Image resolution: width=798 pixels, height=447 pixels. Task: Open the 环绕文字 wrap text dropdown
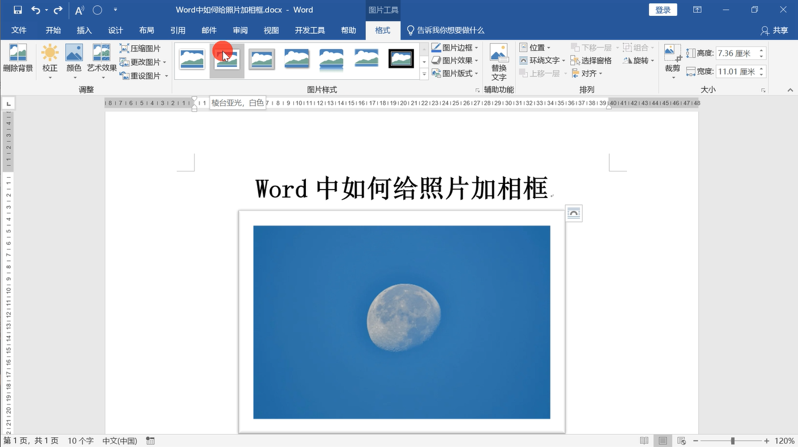pos(542,60)
